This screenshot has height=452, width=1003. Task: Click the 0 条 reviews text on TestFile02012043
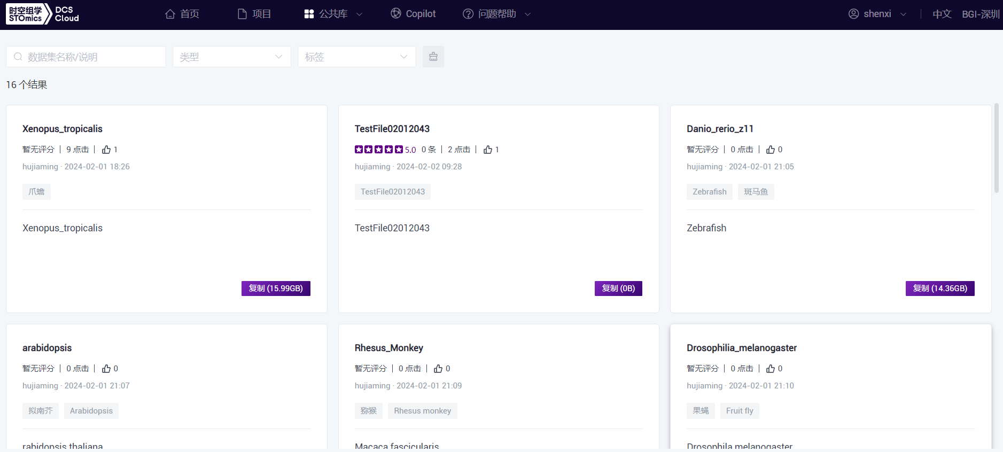(x=429, y=150)
